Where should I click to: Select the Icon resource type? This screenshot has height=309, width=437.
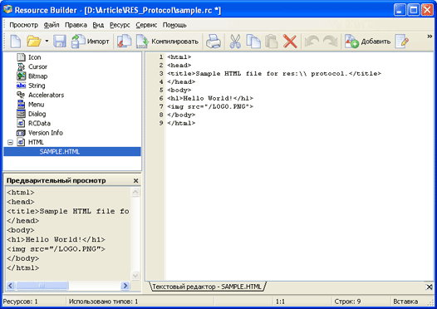point(29,57)
